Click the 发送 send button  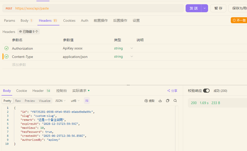click(193, 8)
